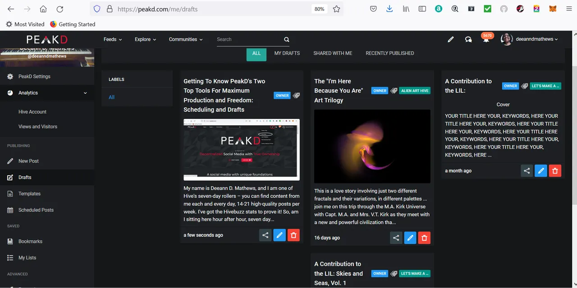
Task: Share the month-old Contribution to the LIL draft
Action: pos(527,171)
